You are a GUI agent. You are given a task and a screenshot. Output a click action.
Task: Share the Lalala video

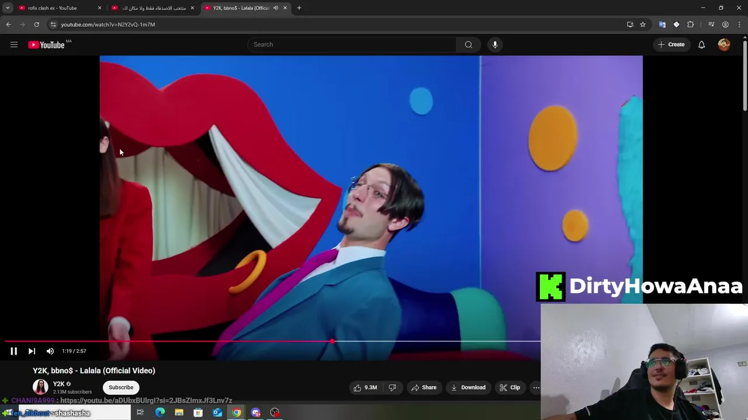424,387
